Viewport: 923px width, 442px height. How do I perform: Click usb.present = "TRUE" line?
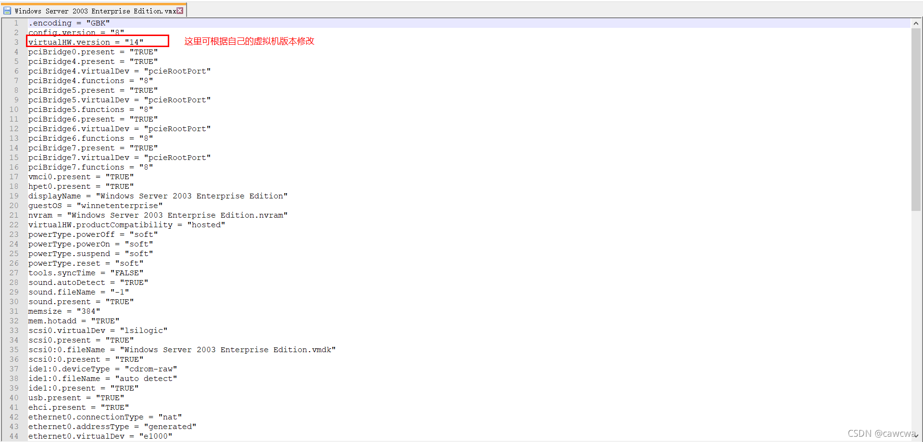pyautogui.click(x=76, y=398)
